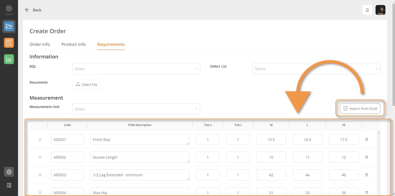
Task: Delete the MD003 row
Action: (367, 175)
